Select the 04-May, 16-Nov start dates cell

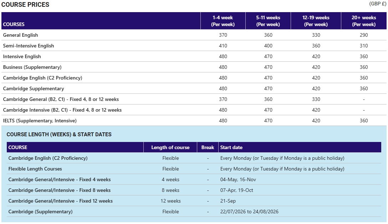tap(238, 179)
